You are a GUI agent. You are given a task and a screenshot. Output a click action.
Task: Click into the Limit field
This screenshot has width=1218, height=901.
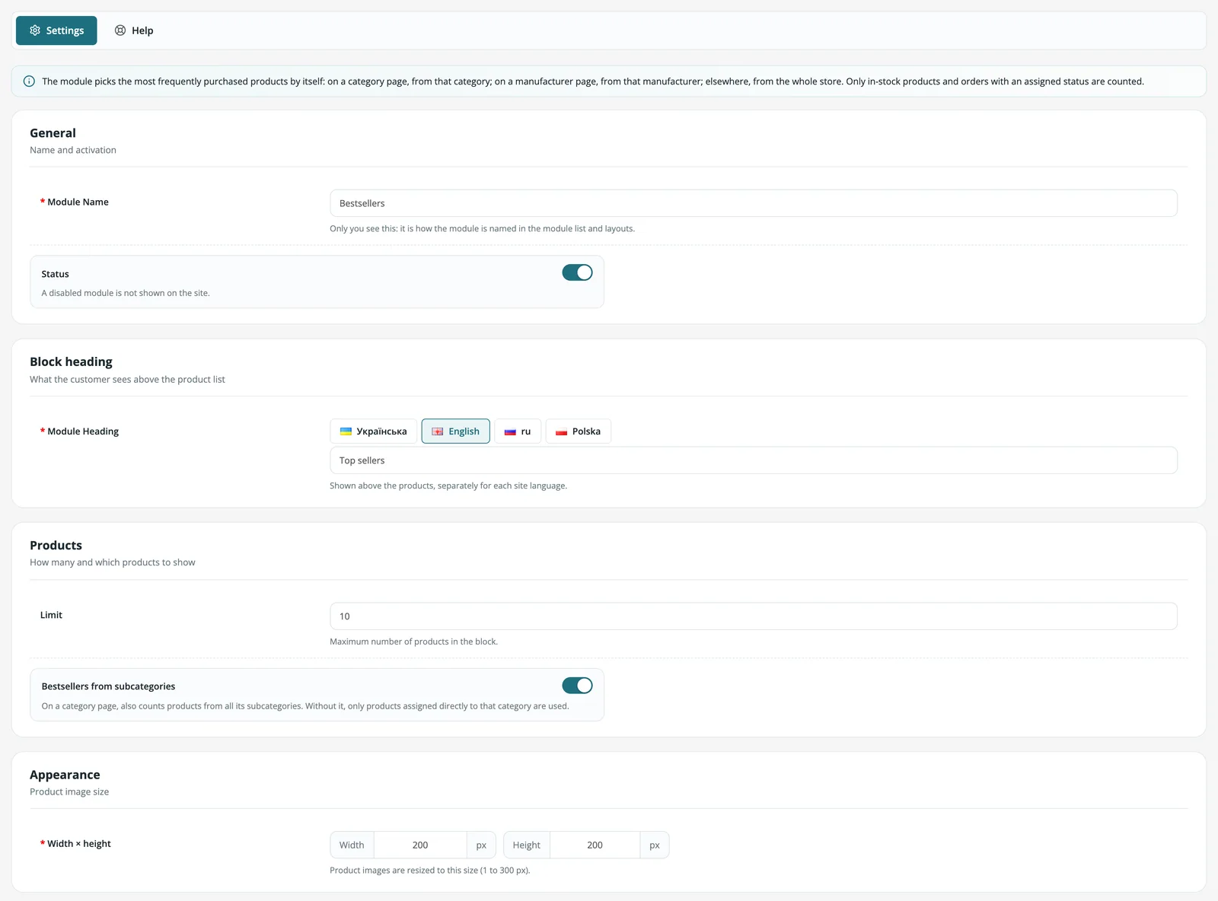754,616
